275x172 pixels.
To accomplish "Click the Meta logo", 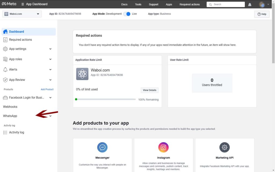I will click(9, 4).
